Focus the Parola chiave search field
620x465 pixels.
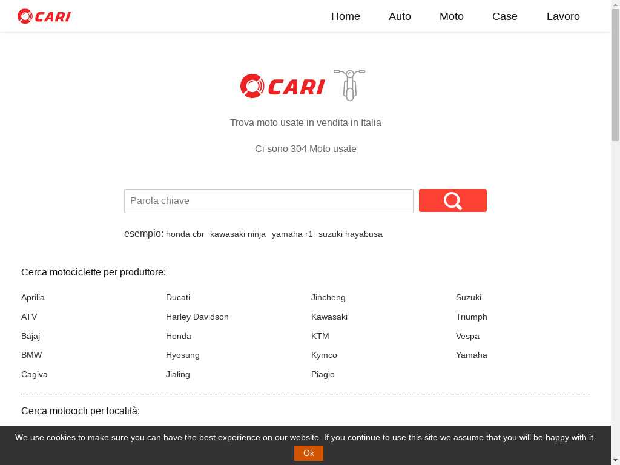pyautogui.click(x=269, y=201)
